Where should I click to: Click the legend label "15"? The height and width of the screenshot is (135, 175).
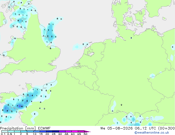[41, 134]
